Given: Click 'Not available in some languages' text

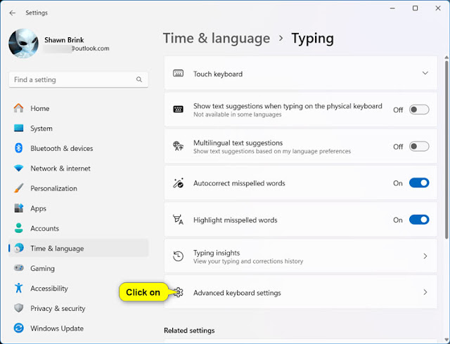Looking at the screenshot, I should 238,114.
